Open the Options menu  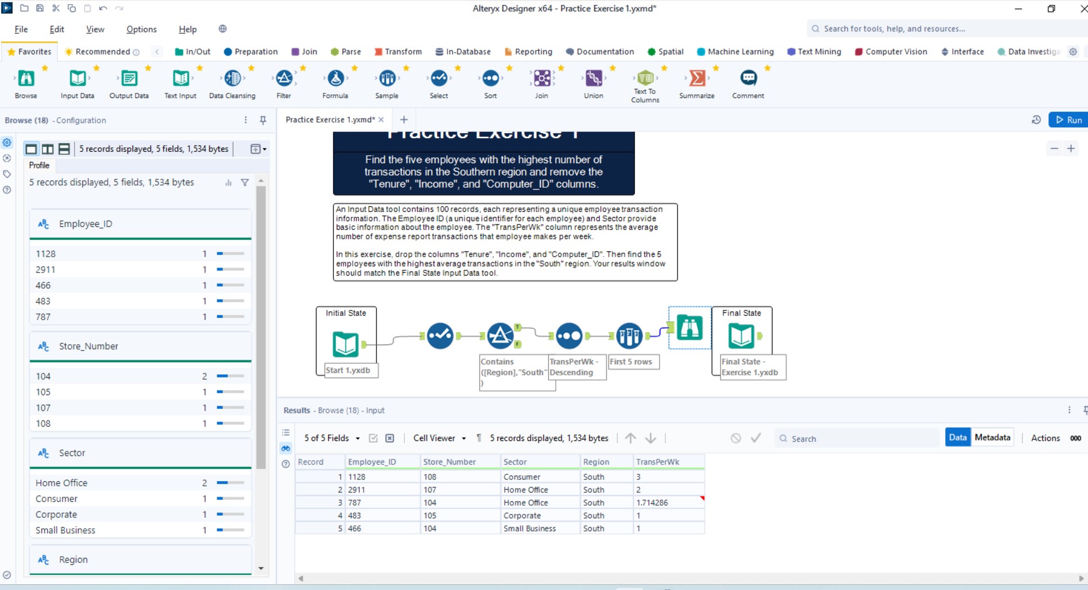141,29
